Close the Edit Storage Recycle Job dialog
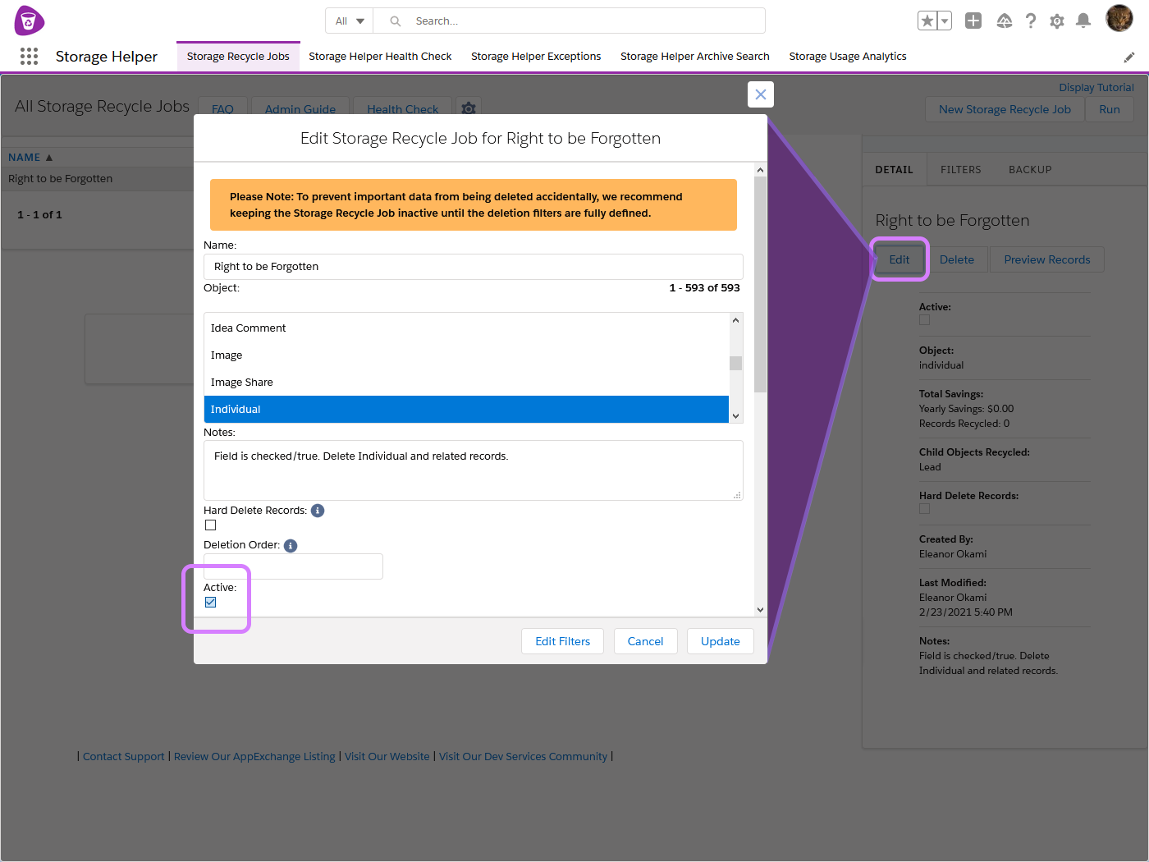 pyautogui.click(x=761, y=94)
